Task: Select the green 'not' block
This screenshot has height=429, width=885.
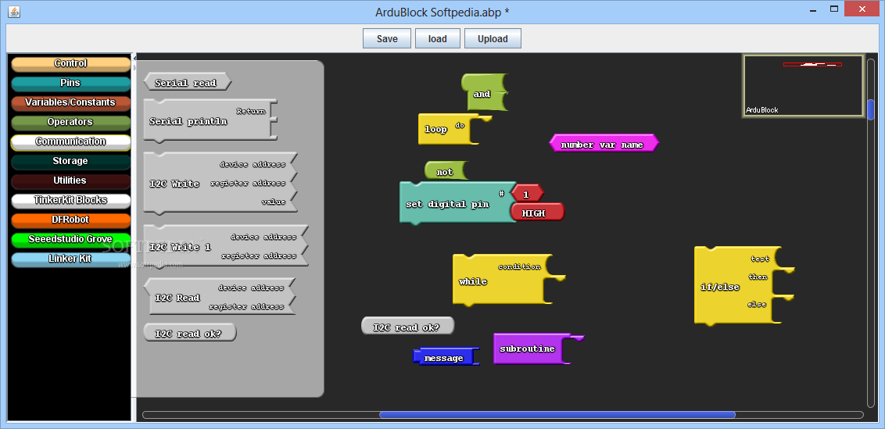Action: click(446, 171)
